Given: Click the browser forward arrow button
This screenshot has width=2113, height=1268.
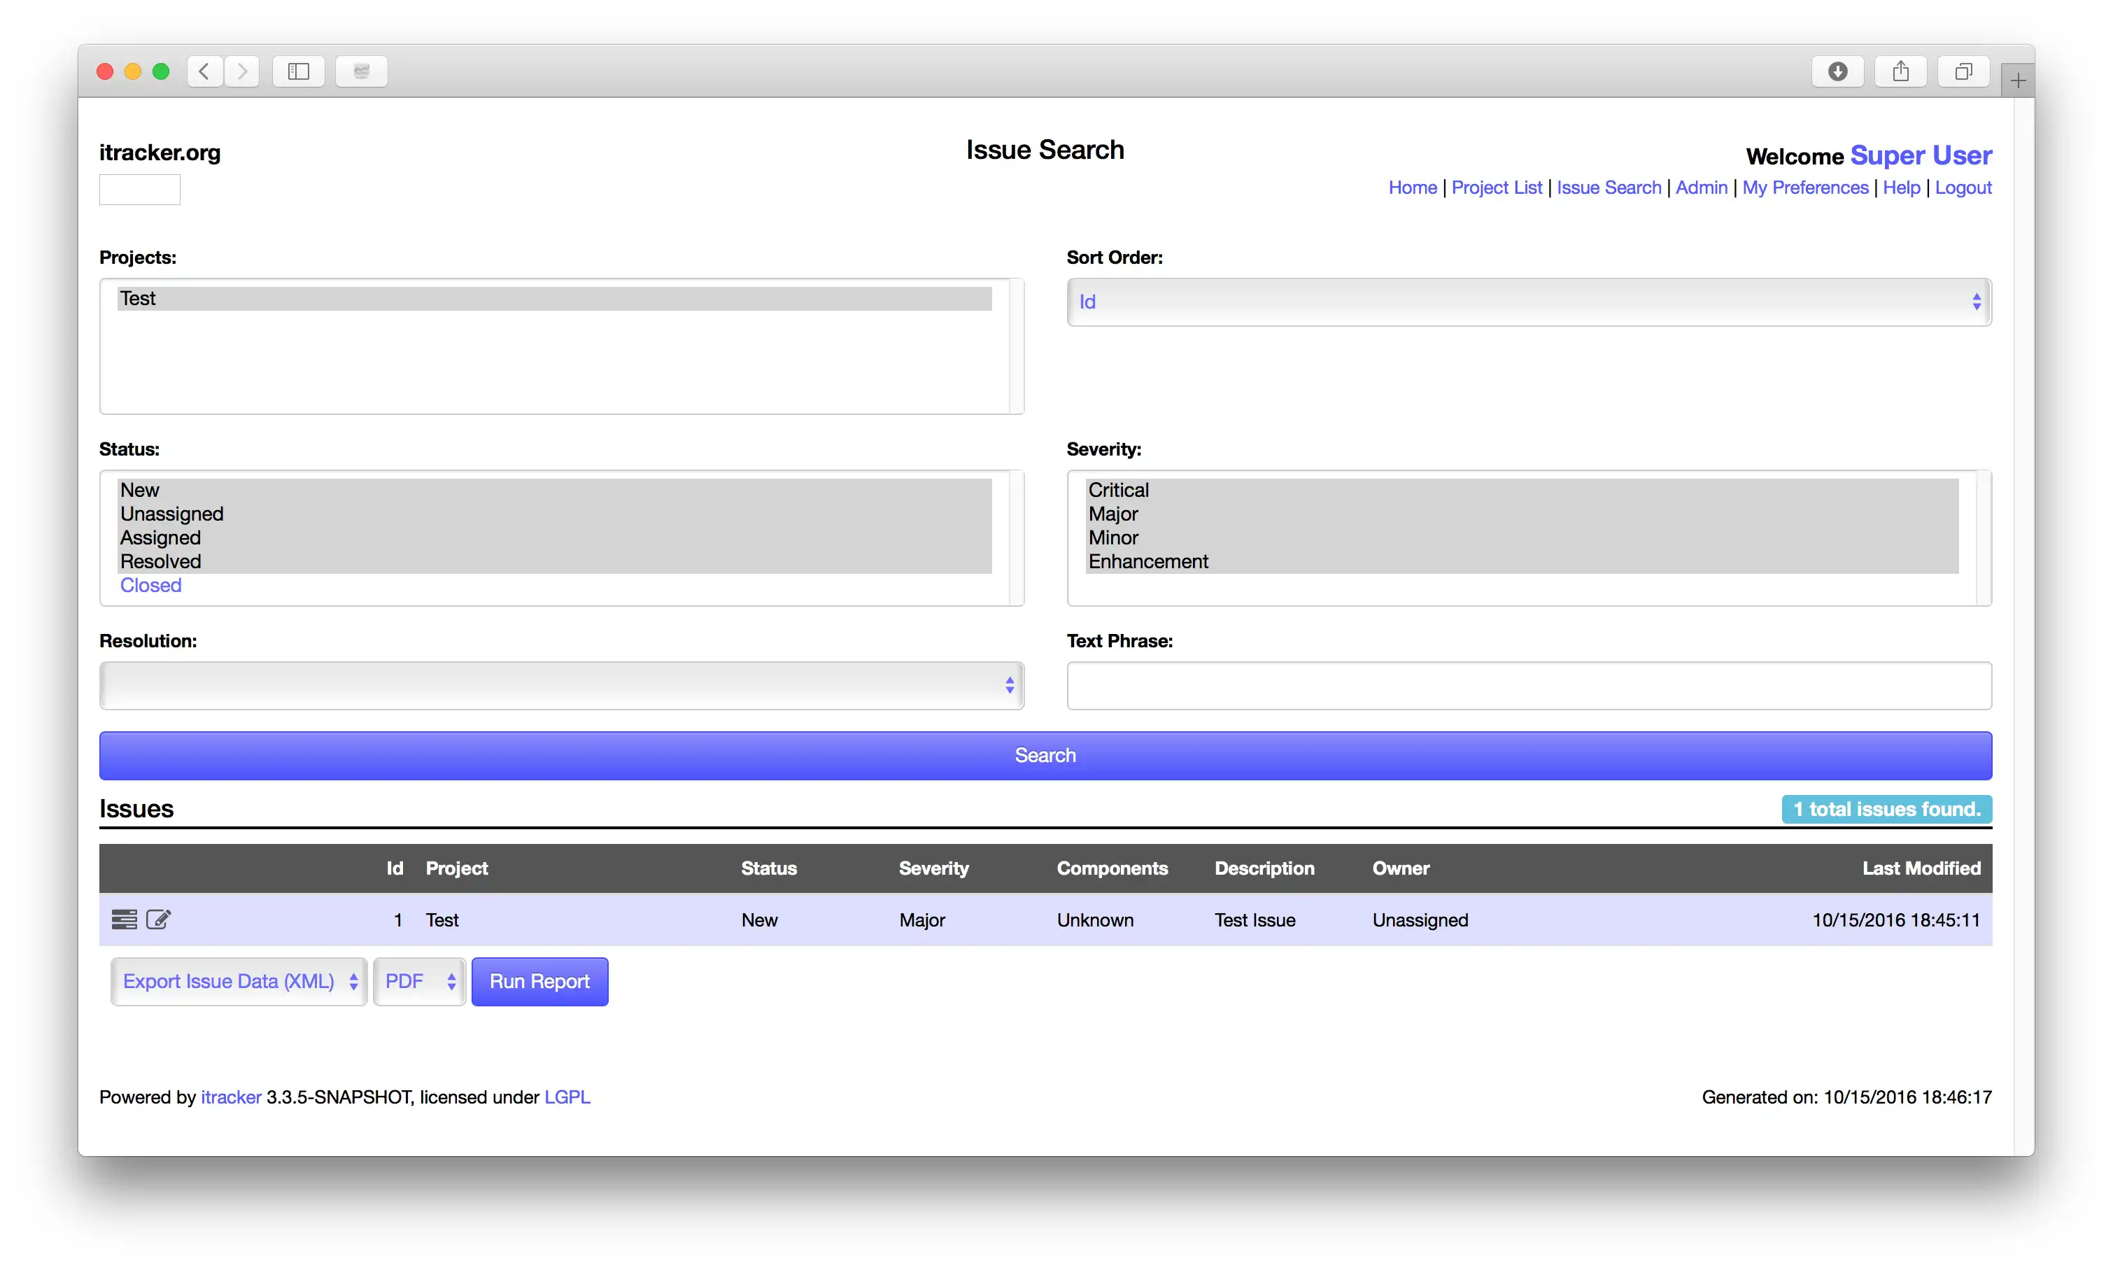Looking at the screenshot, I should pyautogui.click(x=243, y=72).
